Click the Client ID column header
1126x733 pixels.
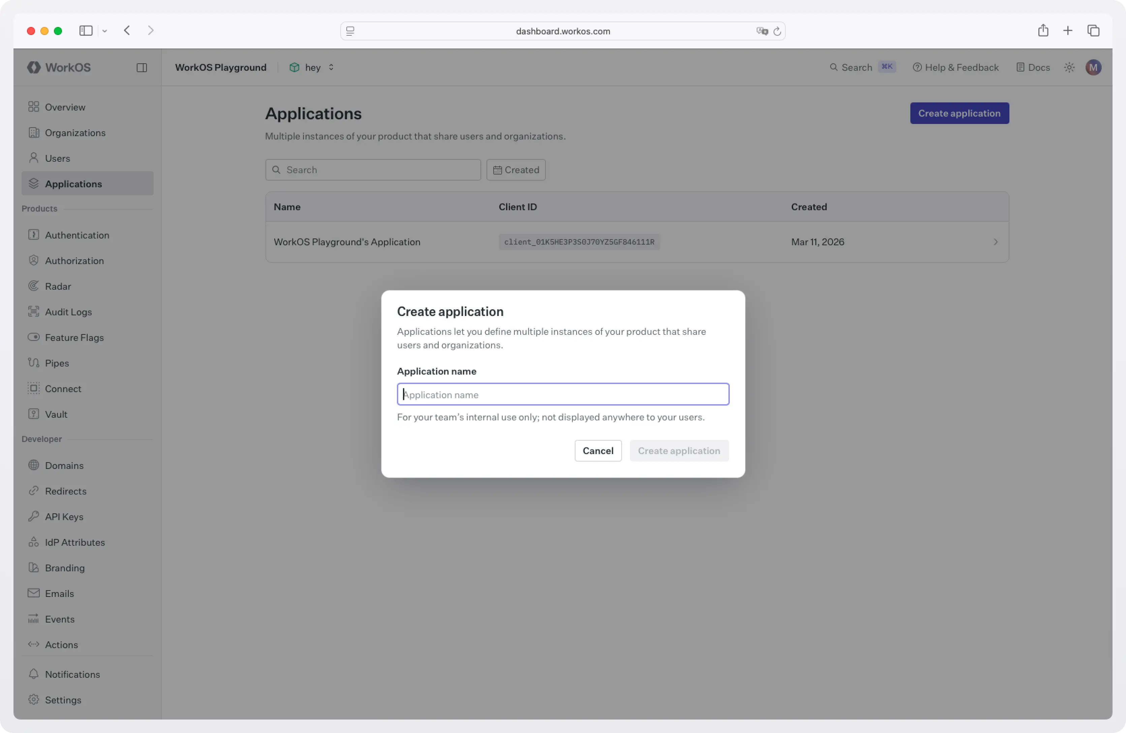pos(518,206)
